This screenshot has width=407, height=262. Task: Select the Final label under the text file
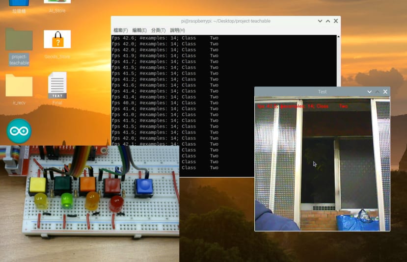tap(57, 103)
